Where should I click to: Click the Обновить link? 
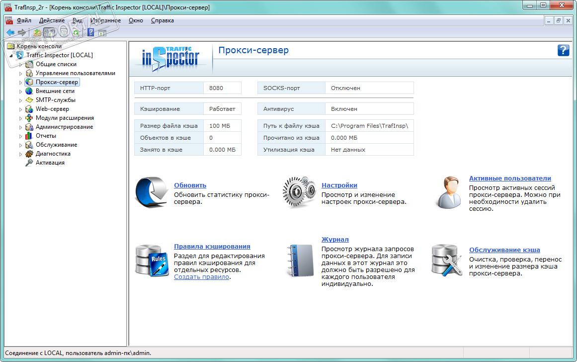190,185
